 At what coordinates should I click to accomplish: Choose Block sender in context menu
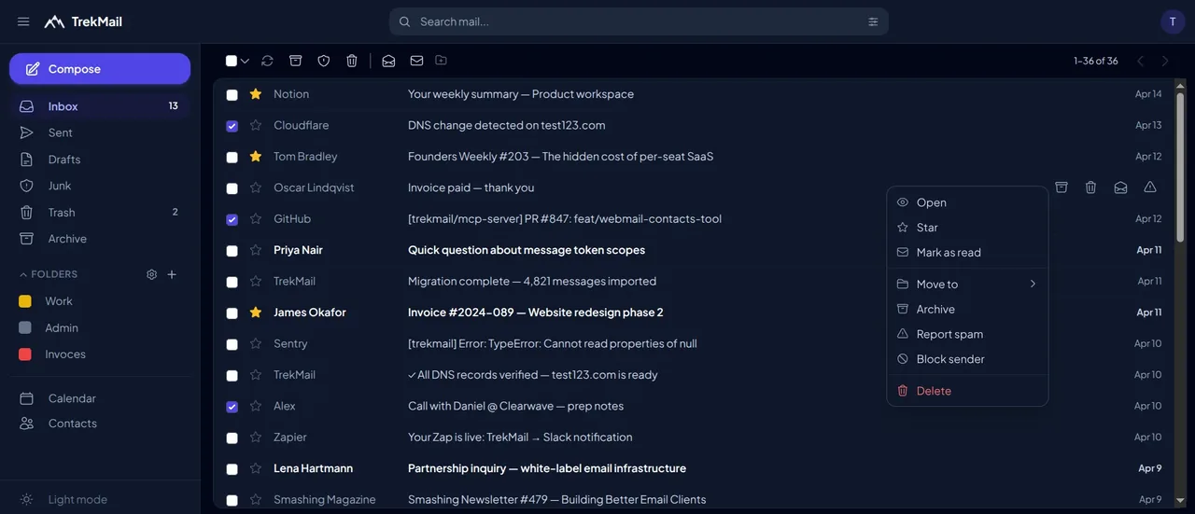(967, 359)
